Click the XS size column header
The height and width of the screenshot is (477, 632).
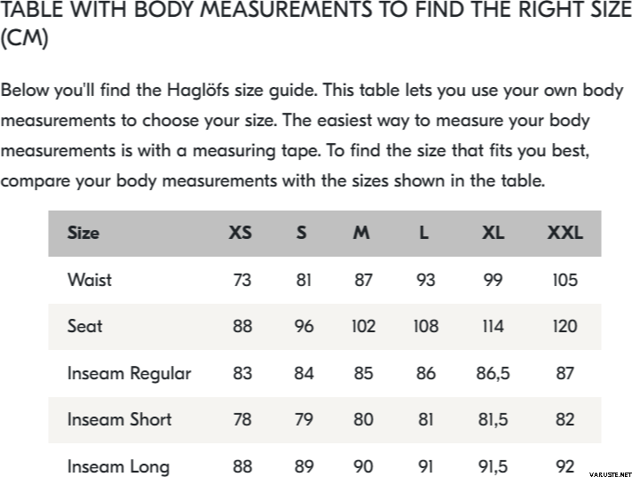tap(241, 233)
